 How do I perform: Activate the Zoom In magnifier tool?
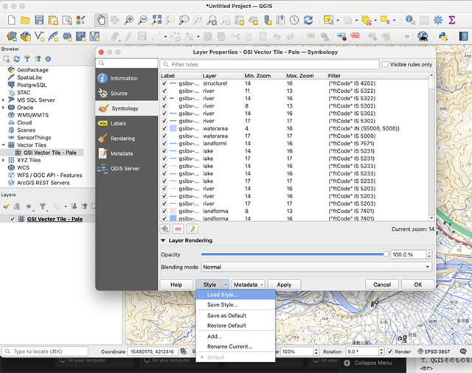pyautogui.click(x=128, y=20)
